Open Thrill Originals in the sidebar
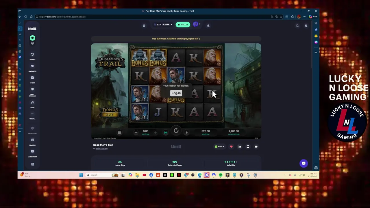The width and height of the screenshot is (370, 208). coord(32,92)
